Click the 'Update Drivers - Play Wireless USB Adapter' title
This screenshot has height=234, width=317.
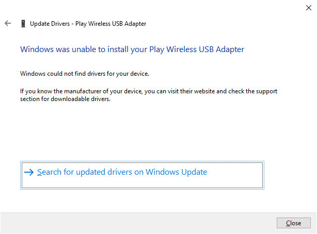(88, 24)
